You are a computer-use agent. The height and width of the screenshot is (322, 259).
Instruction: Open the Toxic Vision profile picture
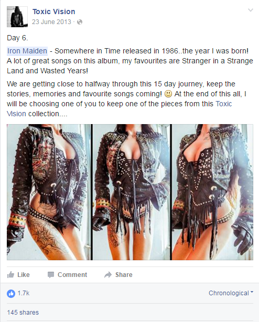[17, 17]
